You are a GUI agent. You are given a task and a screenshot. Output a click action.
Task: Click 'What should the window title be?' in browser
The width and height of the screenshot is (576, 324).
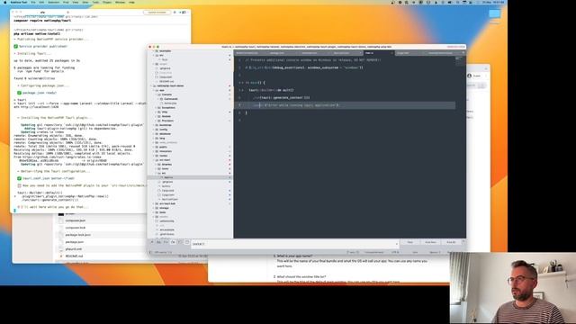point(301,276)
